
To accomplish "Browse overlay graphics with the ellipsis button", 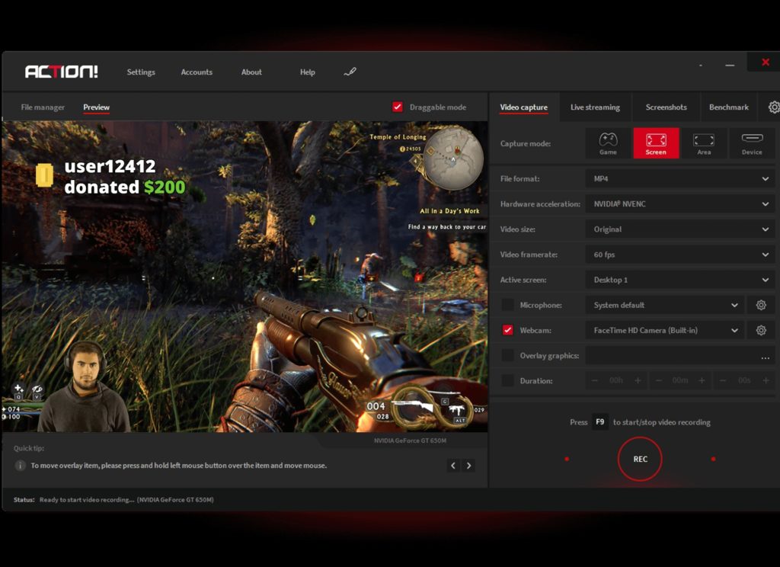I will click(765, 356).
